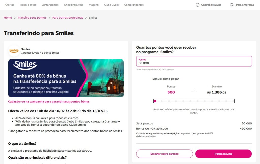This screenshot has height=164, width=260.
Task: Click the Smiles round logo icon
Action: tap(14, 51)
